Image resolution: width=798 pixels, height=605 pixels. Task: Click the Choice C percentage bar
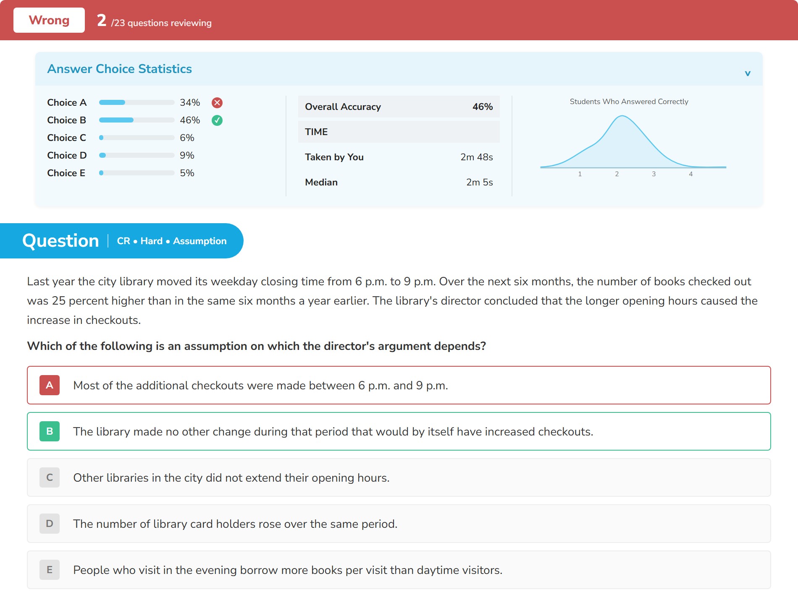[x=136, y=138]
